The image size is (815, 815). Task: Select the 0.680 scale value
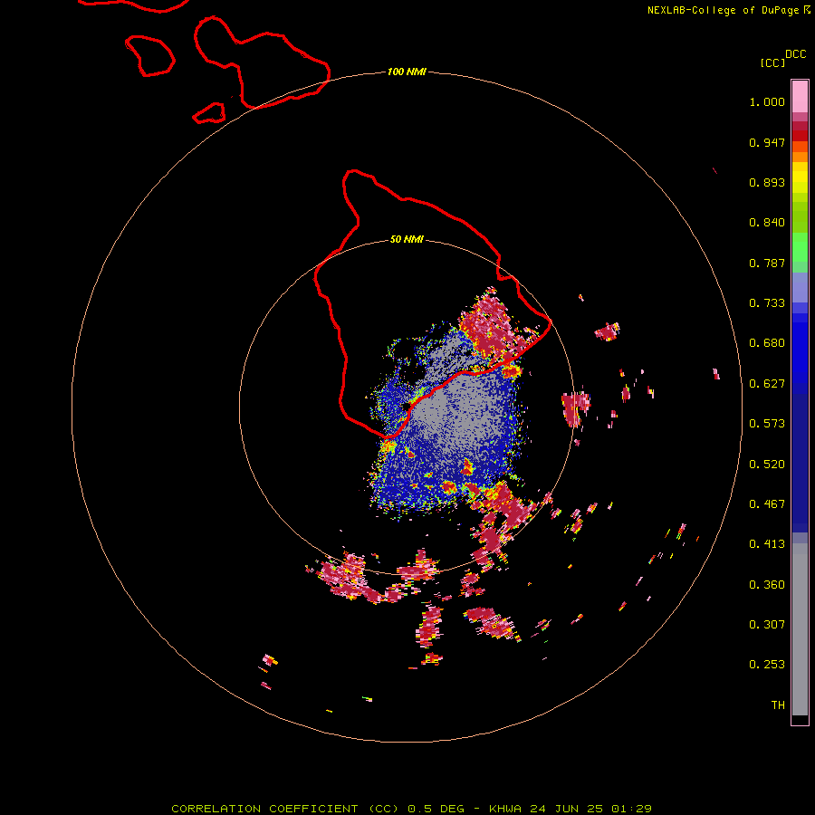[767, 343]
